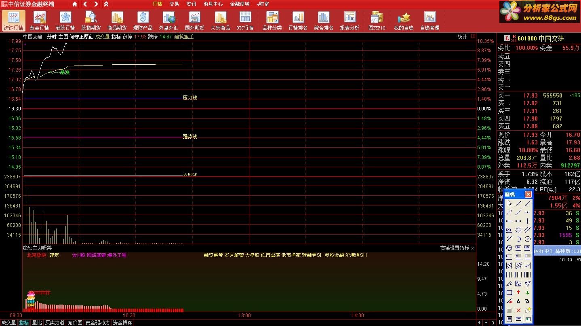The width and height of the screenshot is (581, 326).
Task: Switch to 量比 bottom tab
Action: [x=37, y=323]
